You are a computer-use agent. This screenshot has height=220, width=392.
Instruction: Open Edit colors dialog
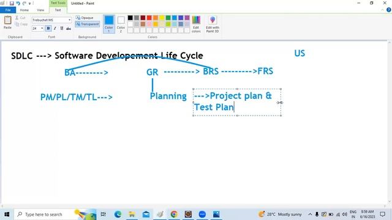(196, 24)
